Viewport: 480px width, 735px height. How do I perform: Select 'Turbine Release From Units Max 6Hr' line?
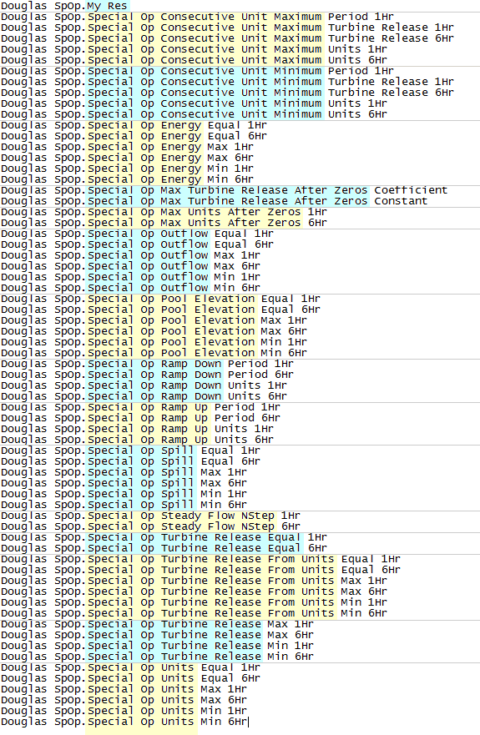coord(194,592)
